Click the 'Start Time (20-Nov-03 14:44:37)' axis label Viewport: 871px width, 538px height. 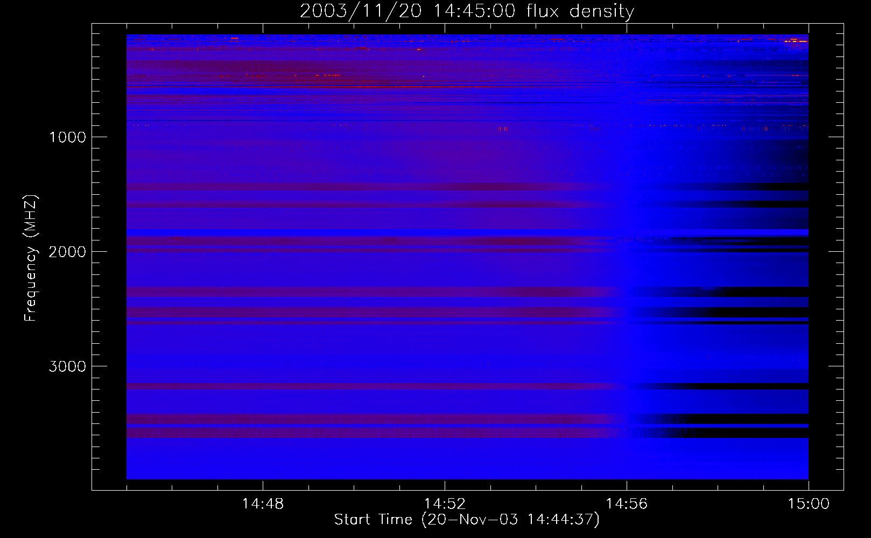(467, 519)
